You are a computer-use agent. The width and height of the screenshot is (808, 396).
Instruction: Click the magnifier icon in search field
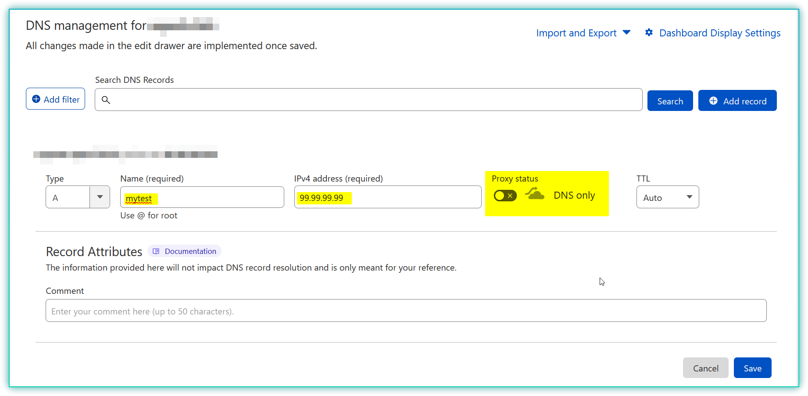[x=106, y=100]
